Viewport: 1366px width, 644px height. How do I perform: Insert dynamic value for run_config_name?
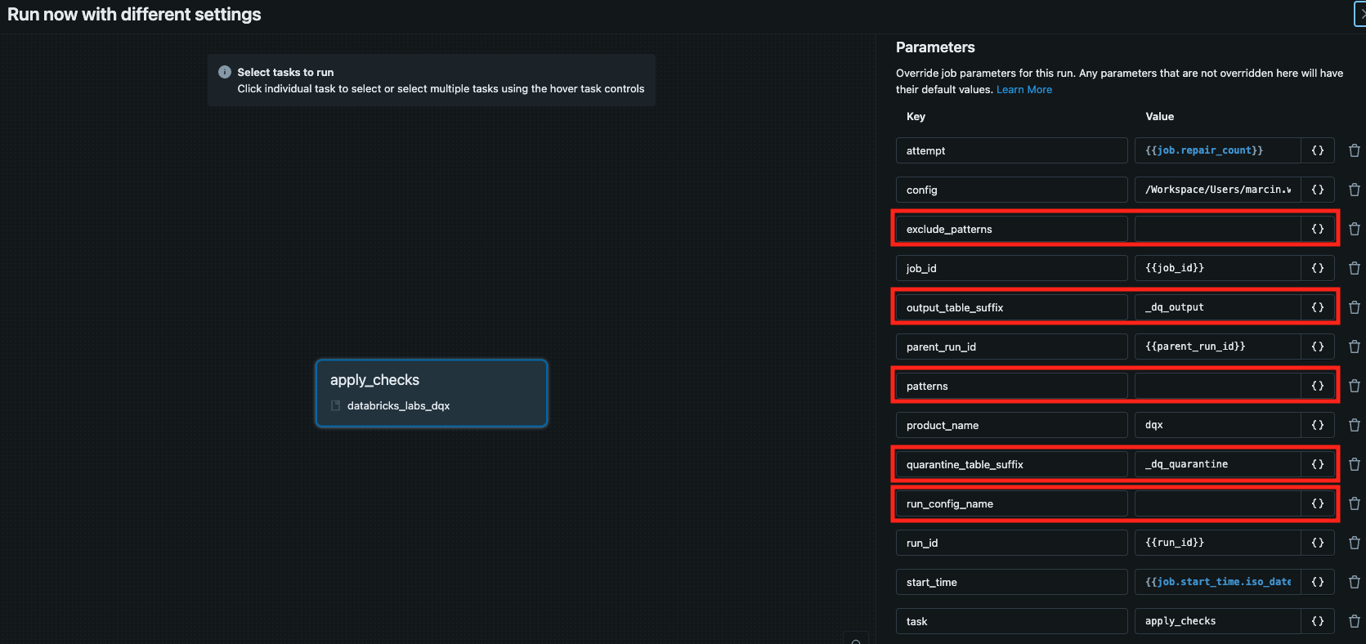point(1317,503)
